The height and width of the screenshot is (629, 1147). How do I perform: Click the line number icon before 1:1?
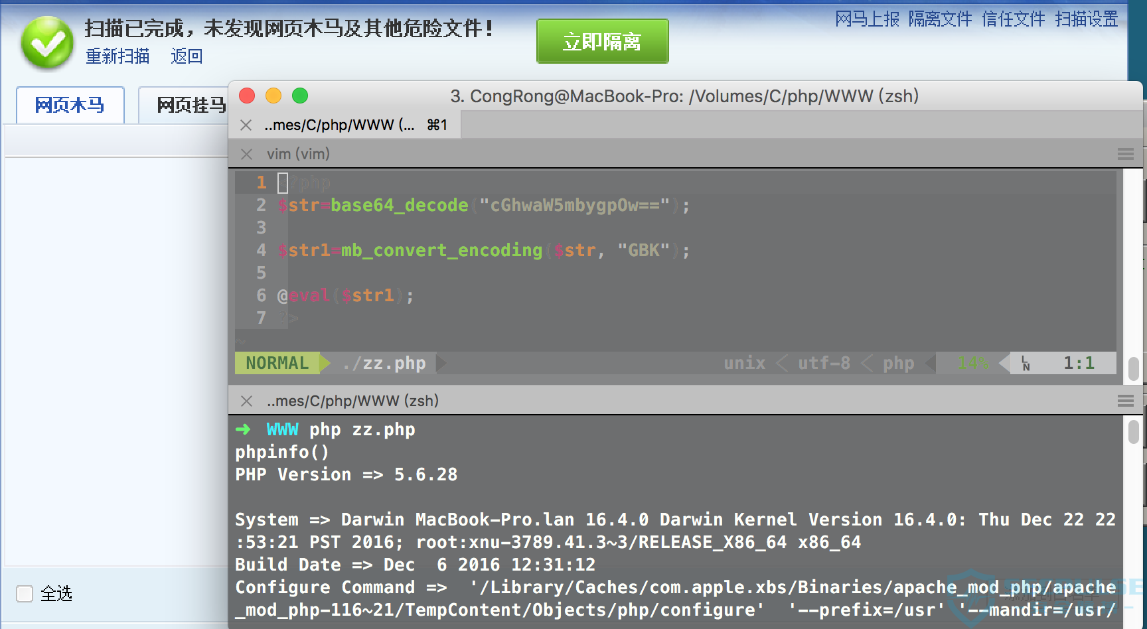click(1026, 363)
